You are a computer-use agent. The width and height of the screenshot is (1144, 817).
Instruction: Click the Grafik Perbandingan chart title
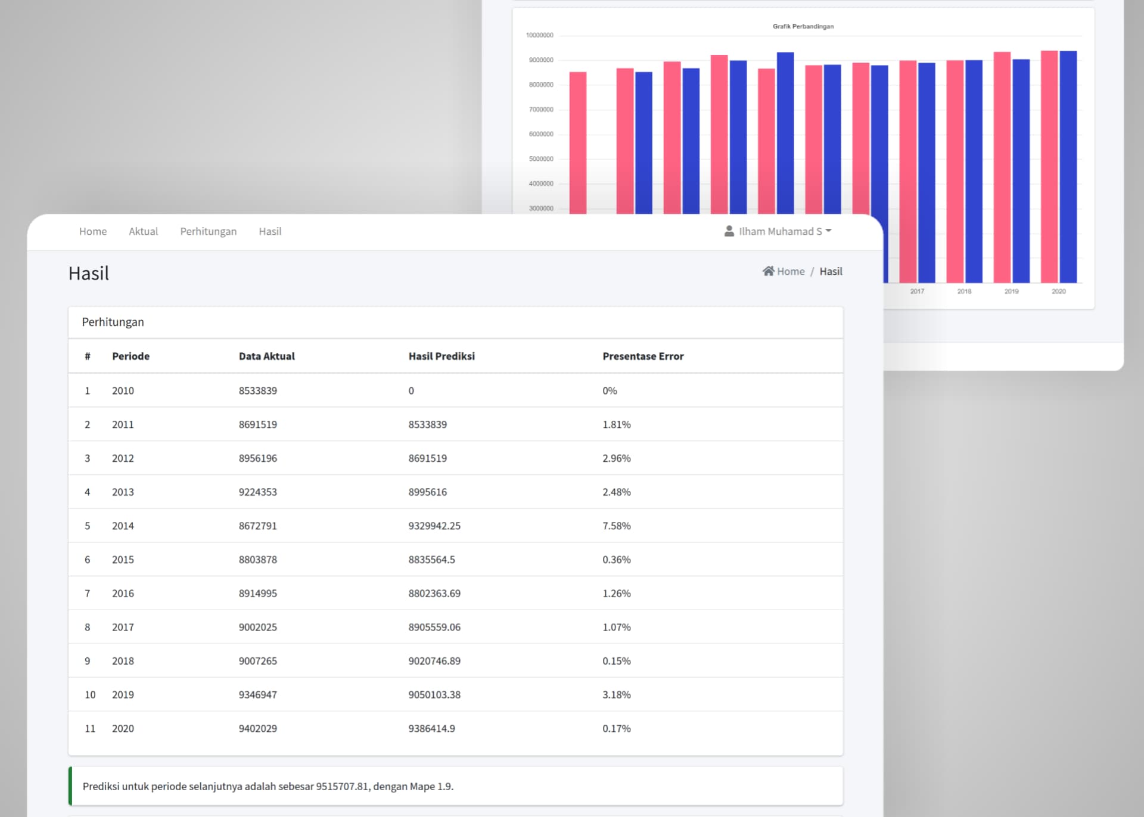tap(803, 26)
